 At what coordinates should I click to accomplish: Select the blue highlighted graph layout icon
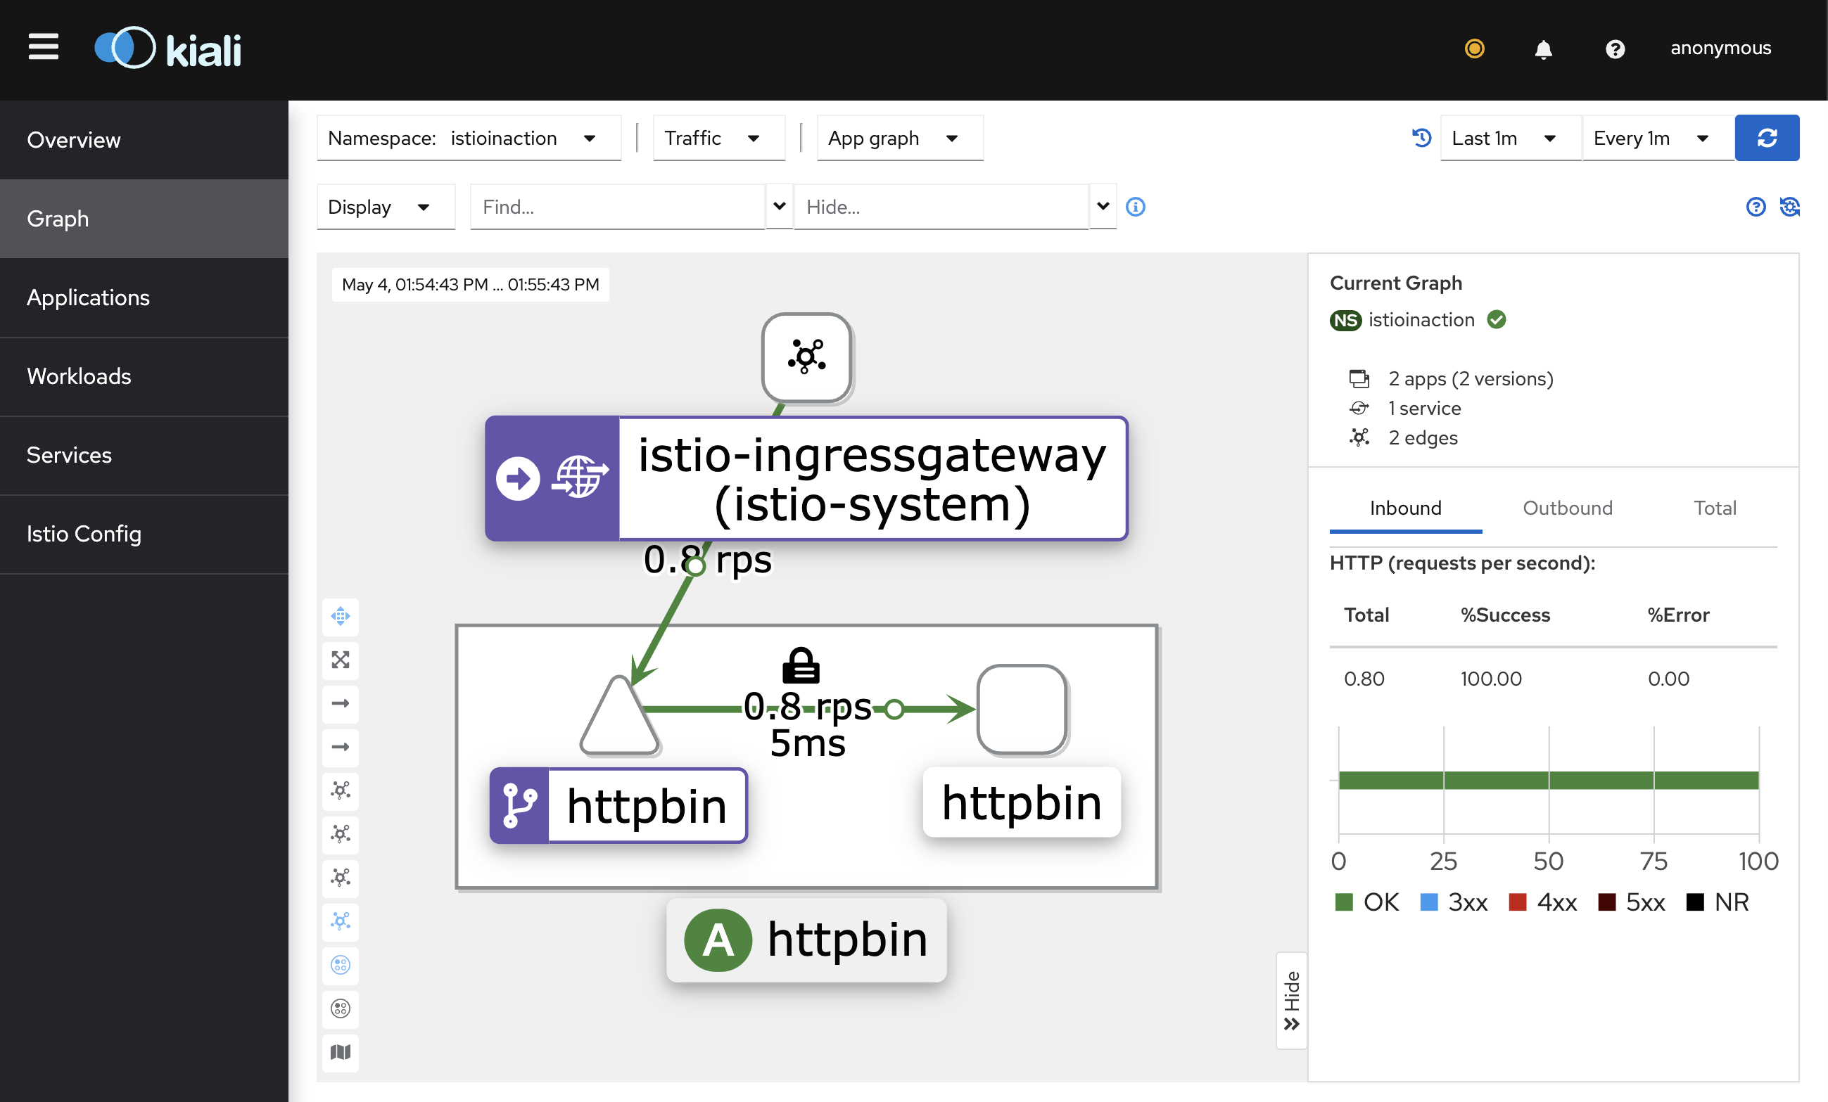point(341,922)
